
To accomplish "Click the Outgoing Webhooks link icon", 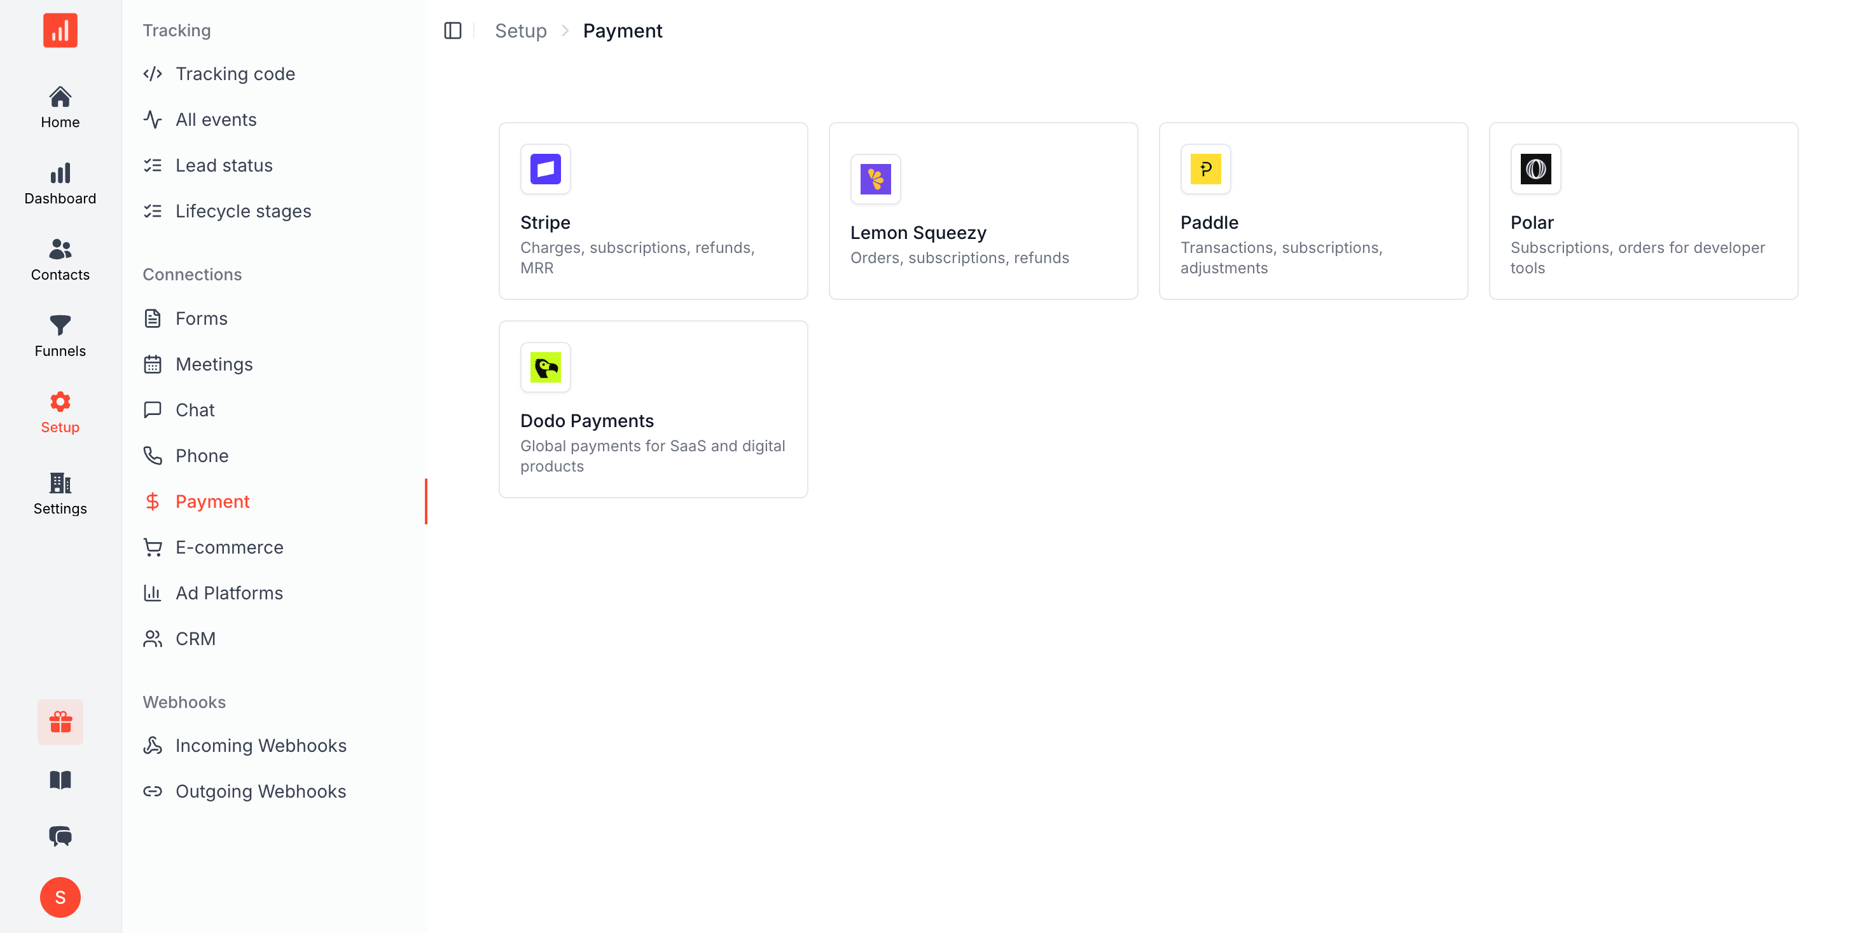I will point(153,791).
